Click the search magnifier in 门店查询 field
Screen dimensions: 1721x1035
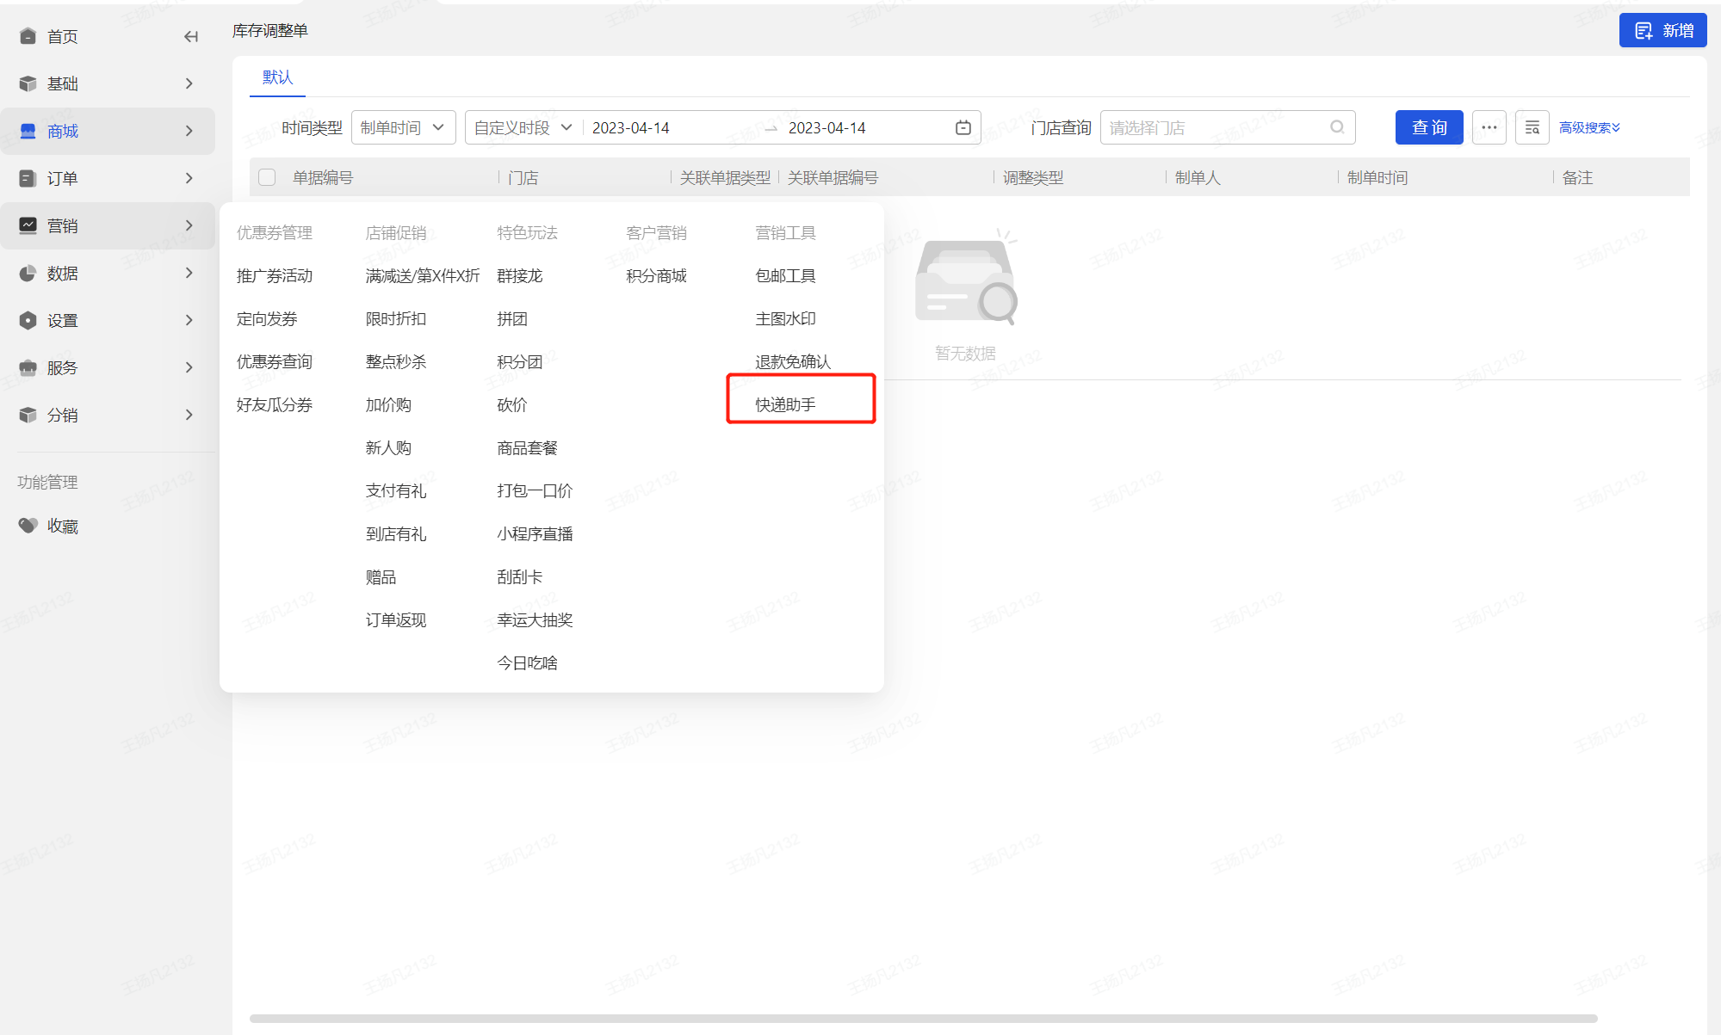click(x=1337, y=127)
